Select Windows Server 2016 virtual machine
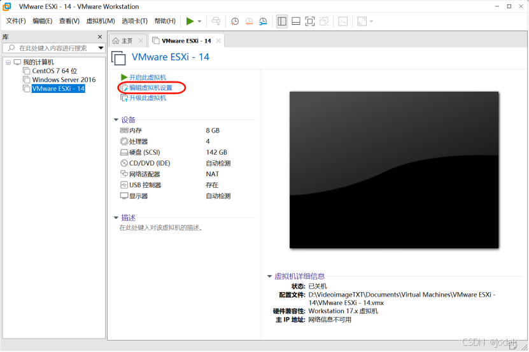The height and width of the screenshot is (352, 529). point(64,80)
